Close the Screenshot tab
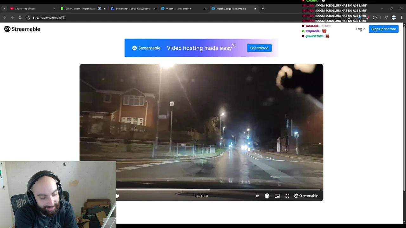The width and height of the screenshot is (406, 228). tap(155, 9)
